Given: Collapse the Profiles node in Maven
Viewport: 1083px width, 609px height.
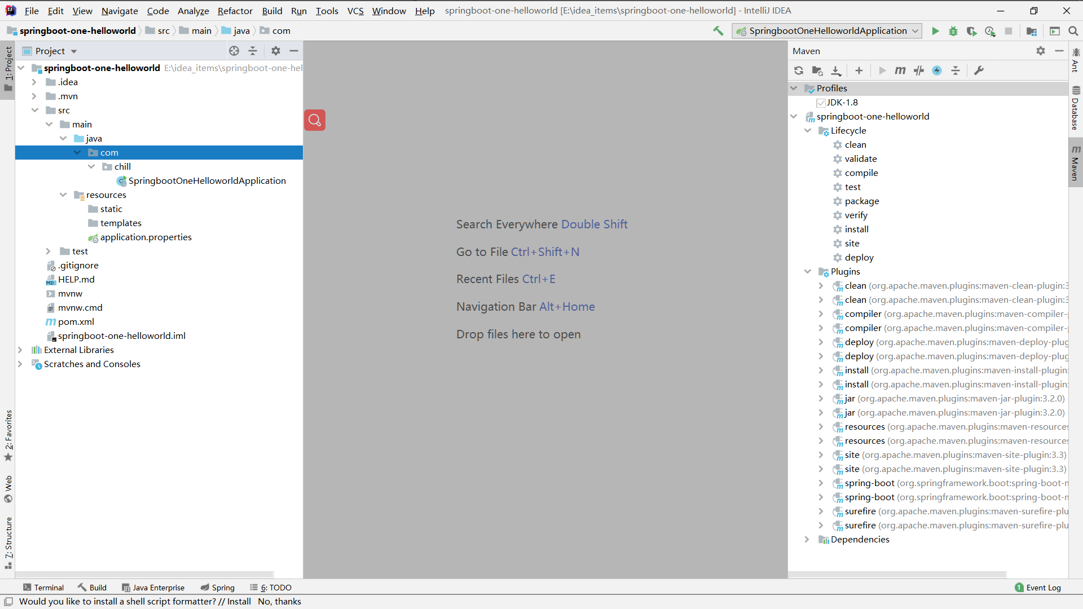Looking at the screenshot, I should 794,88.
